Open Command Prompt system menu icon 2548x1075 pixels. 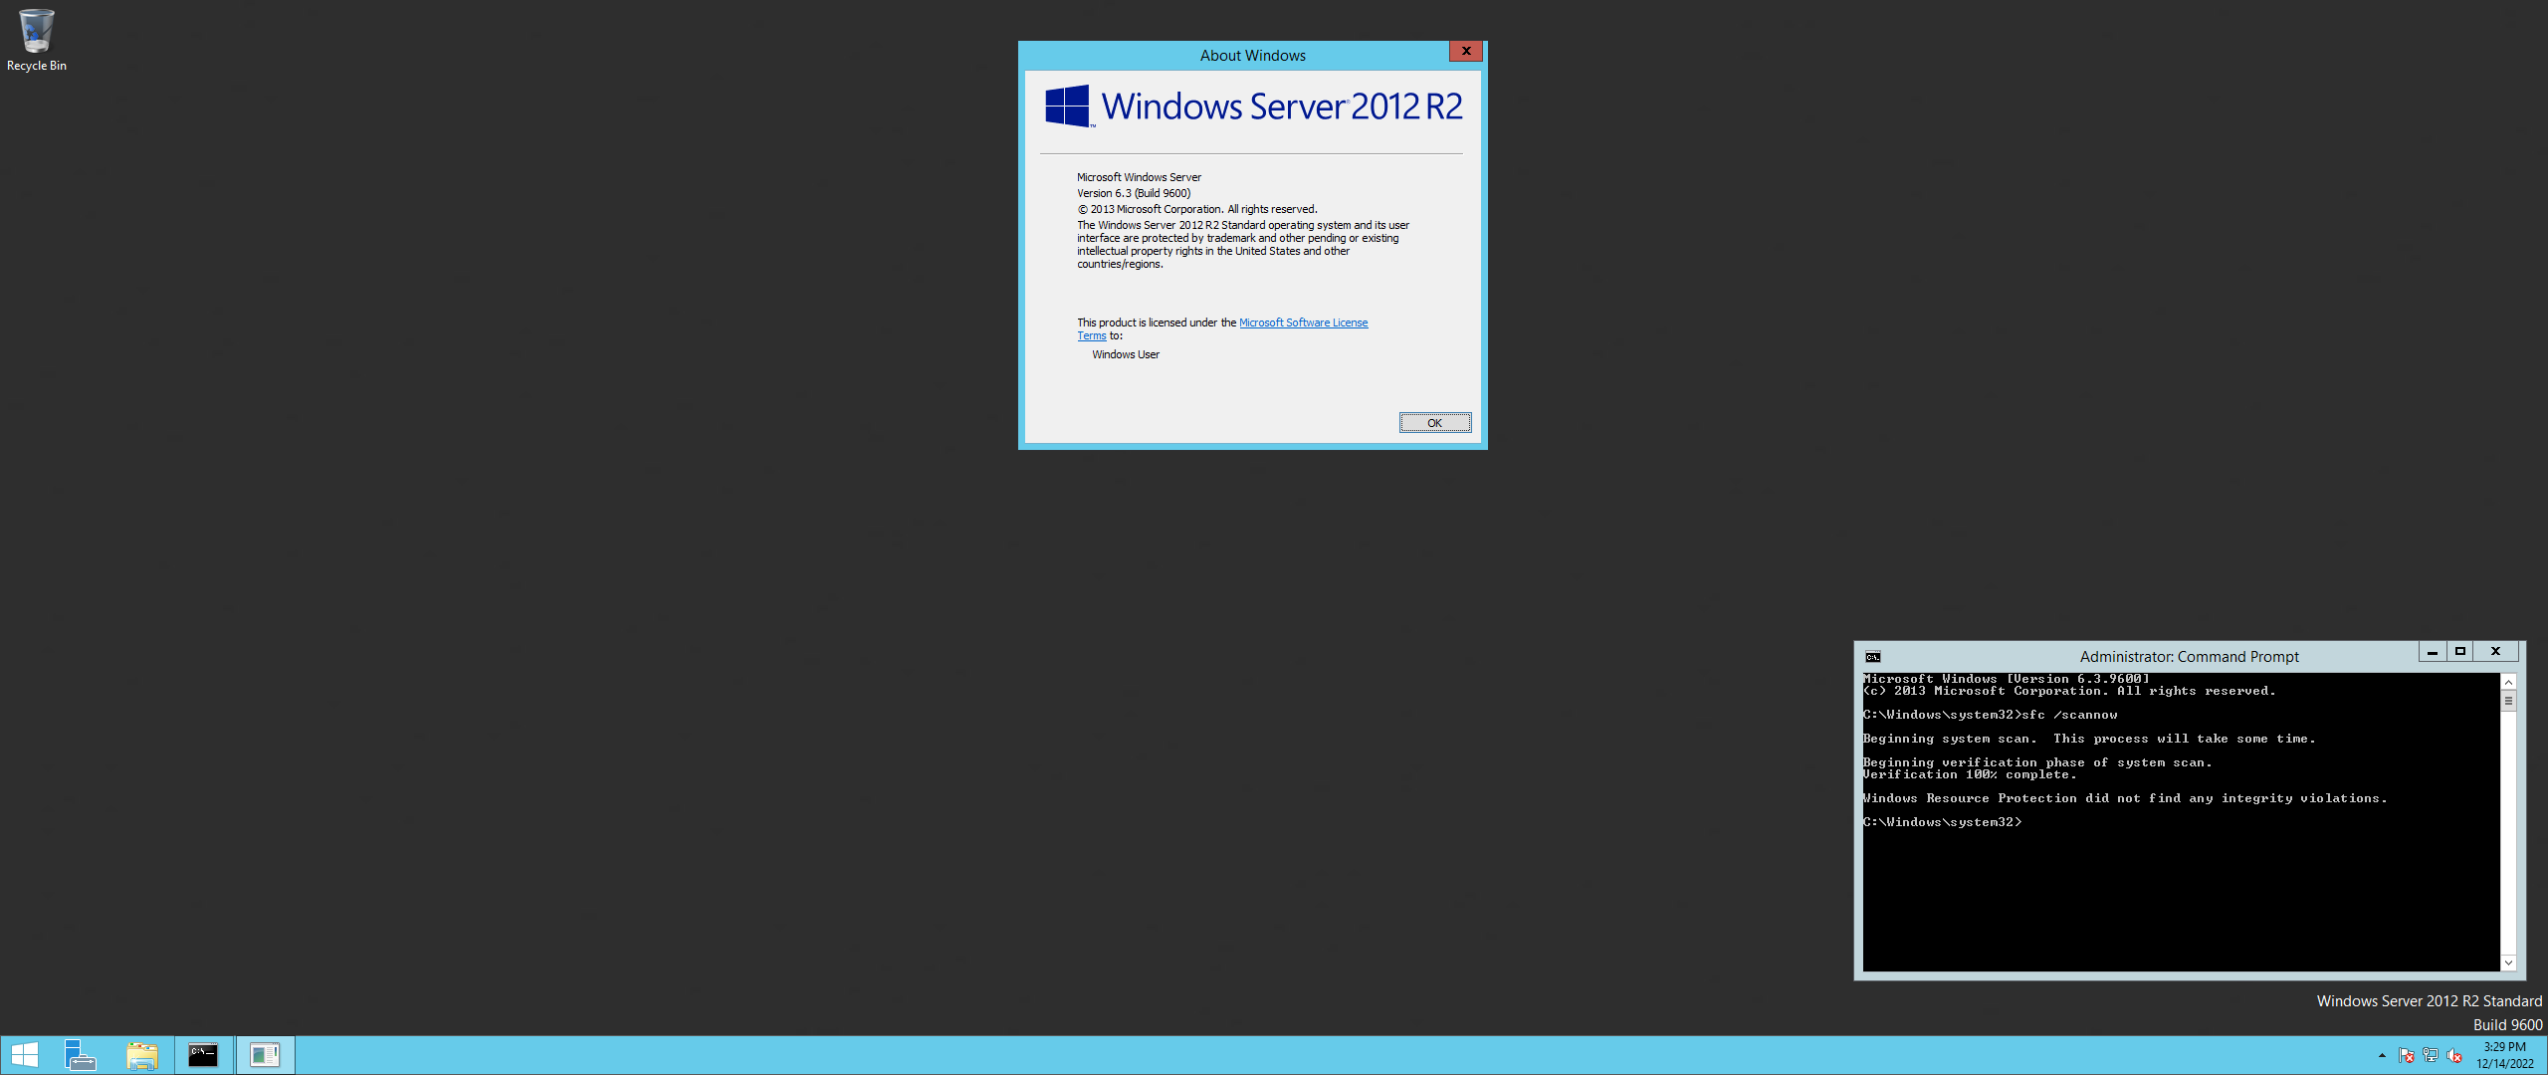pyautogui.click(x=1873, y=657)
